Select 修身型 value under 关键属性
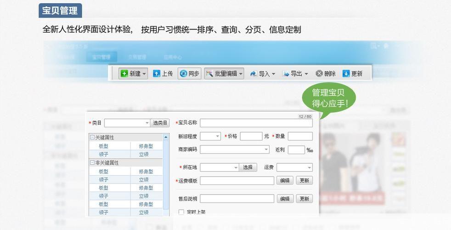Image resolution: width=451 pixels, height=230 pixels. point(146,146)
